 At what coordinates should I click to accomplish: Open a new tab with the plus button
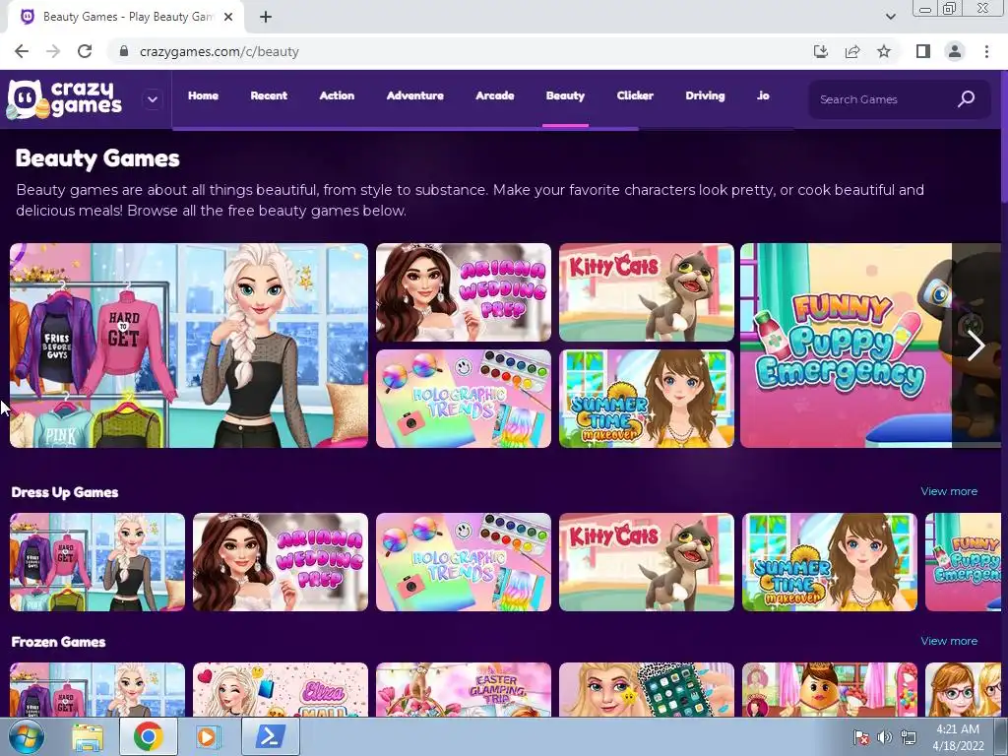point(266,17)
